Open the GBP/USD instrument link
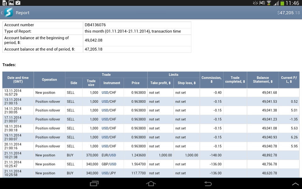This screenshot has width=302, height=189. (109, 164)
